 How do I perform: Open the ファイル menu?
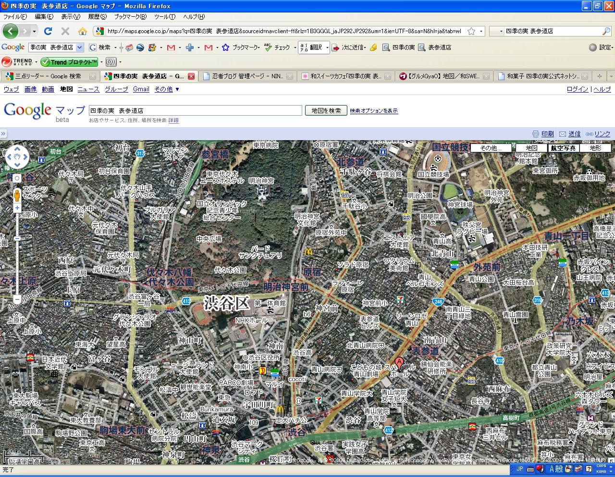point(15,17)
